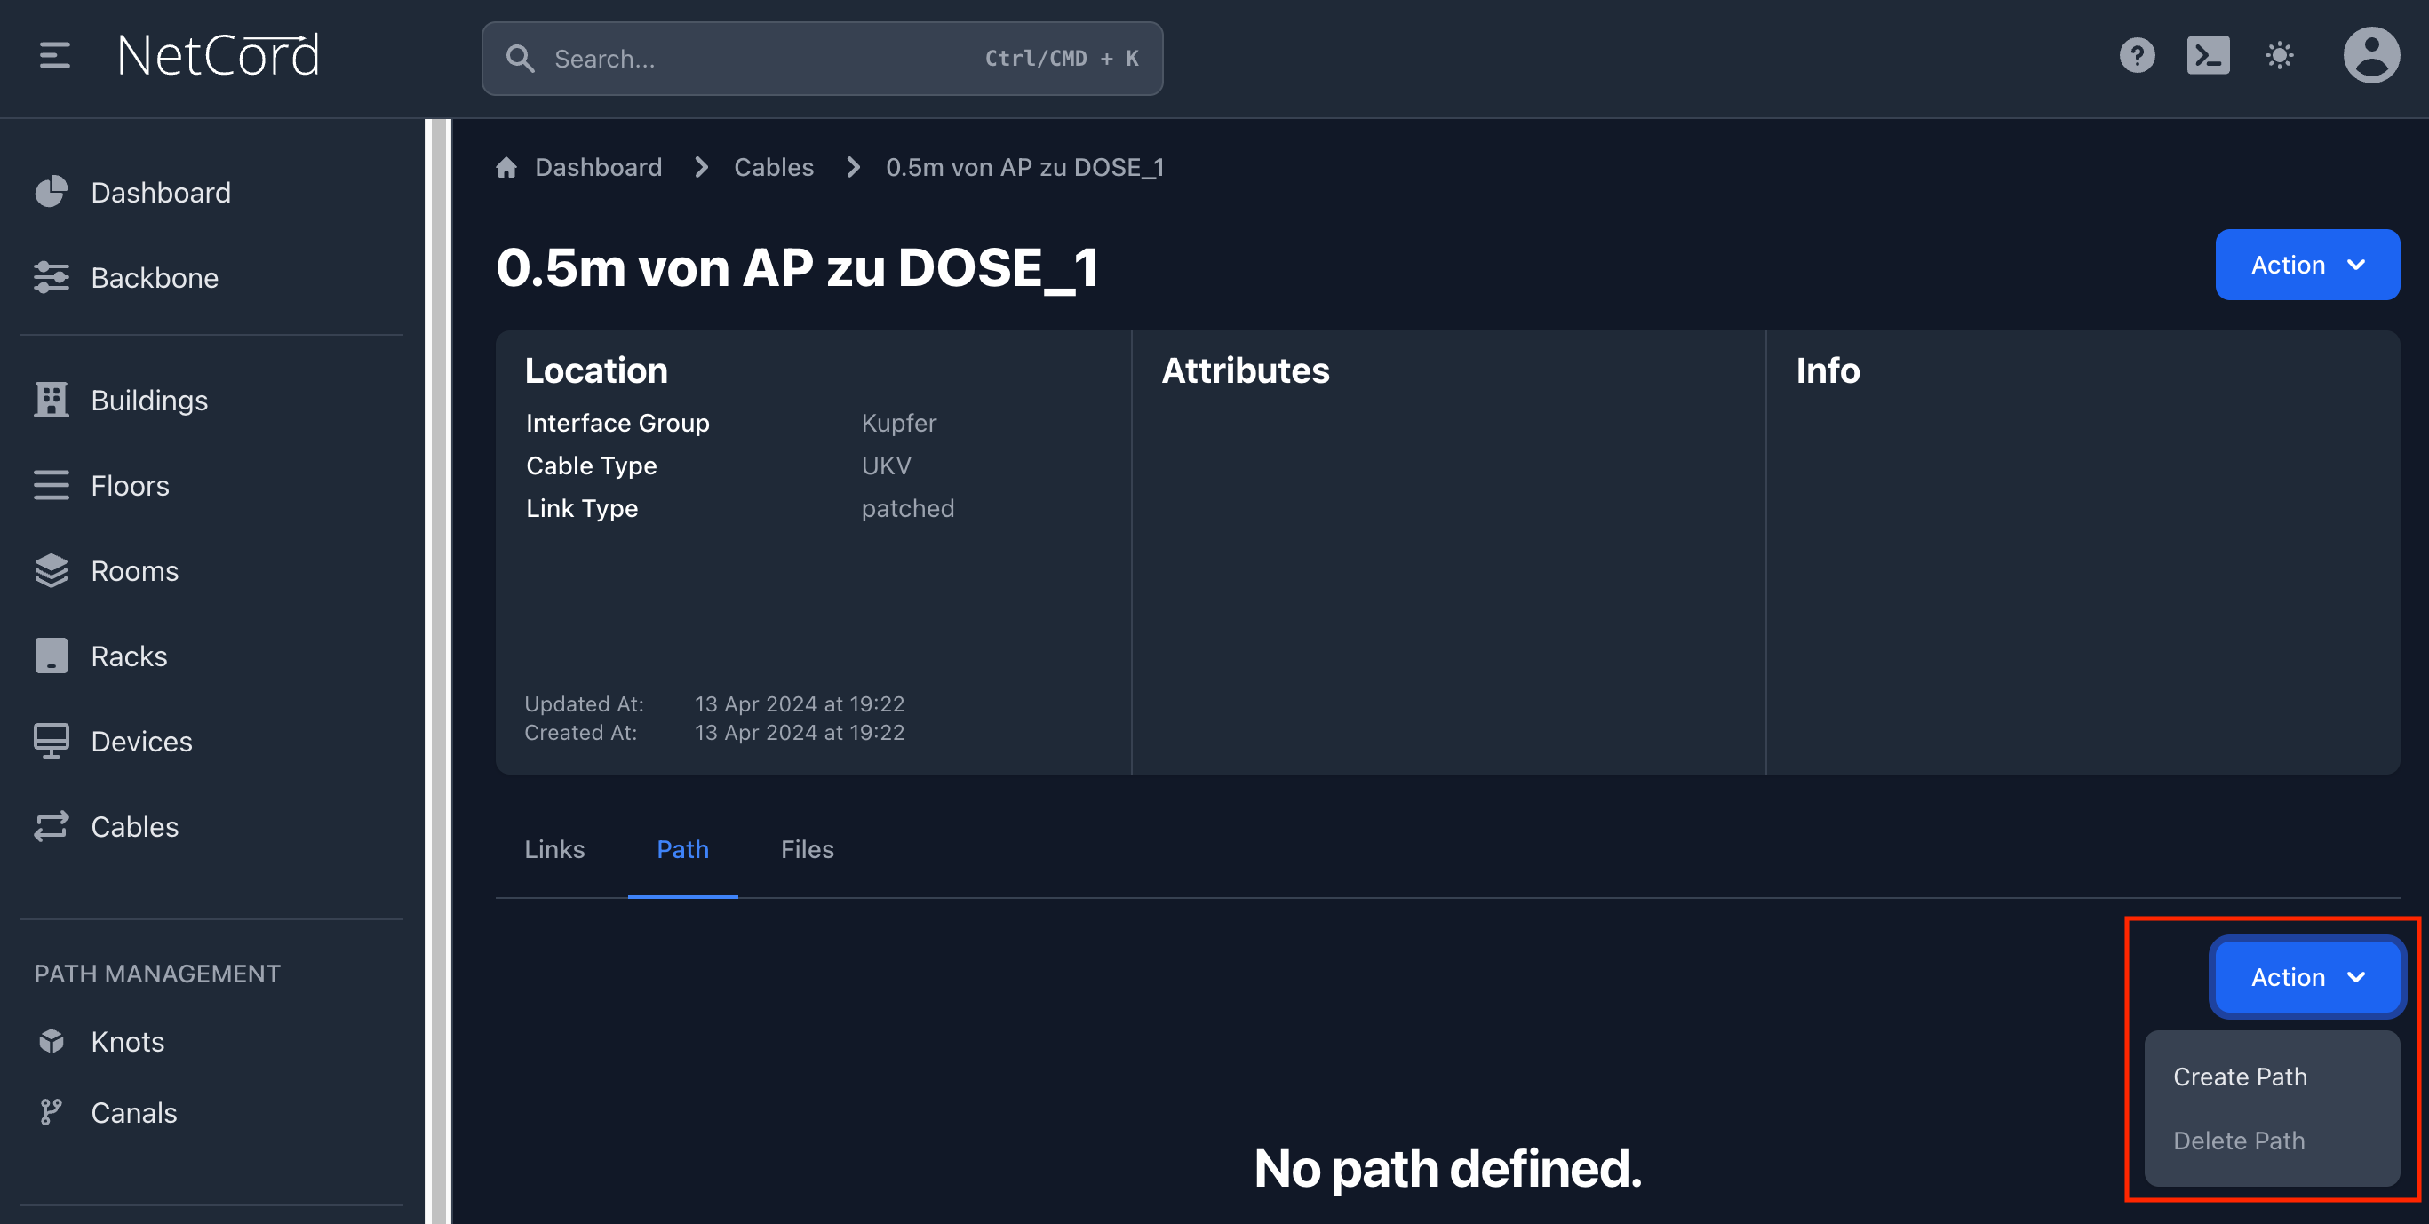Image resolution: width=2429 pixels, height=1224 pixels.
Task: Click the sidebar resize divider bar
Action: pyautogui.click(x=439, y=660)
